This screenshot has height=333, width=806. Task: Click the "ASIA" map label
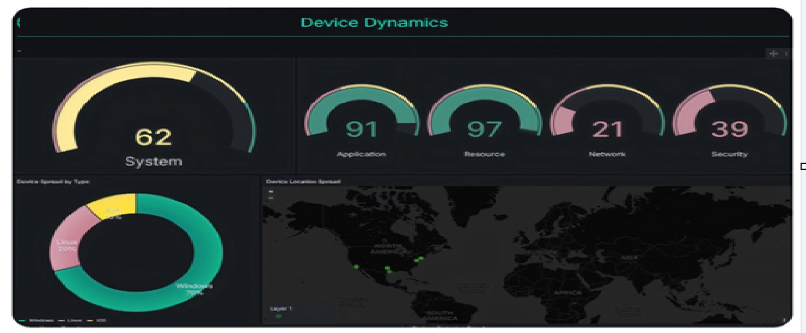pos(630,257)
